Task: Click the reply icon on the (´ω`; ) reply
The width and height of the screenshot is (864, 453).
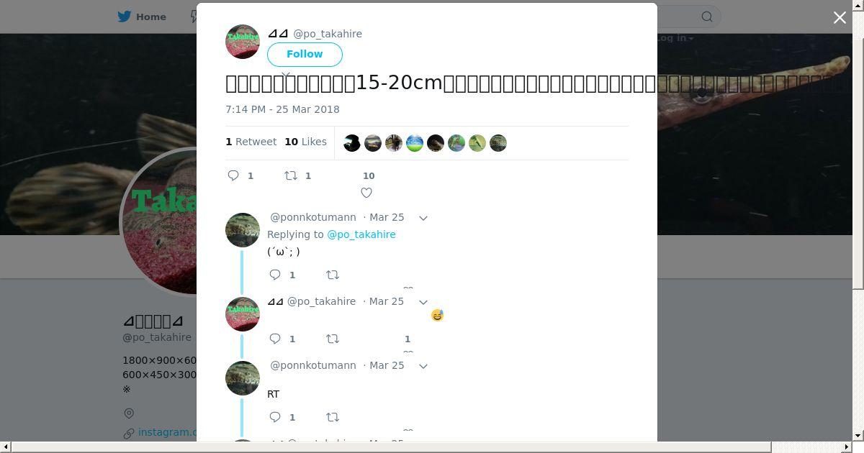Action: click(275, 275)
